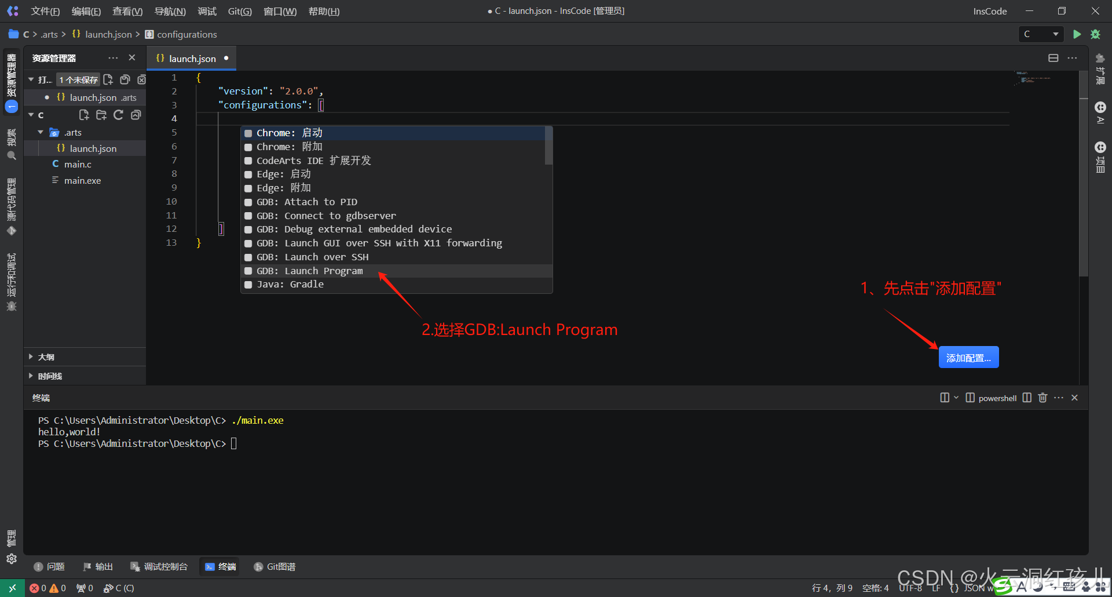
Task: Open explorer panel more actions ellipsis
Action: (x=113, y=58)
